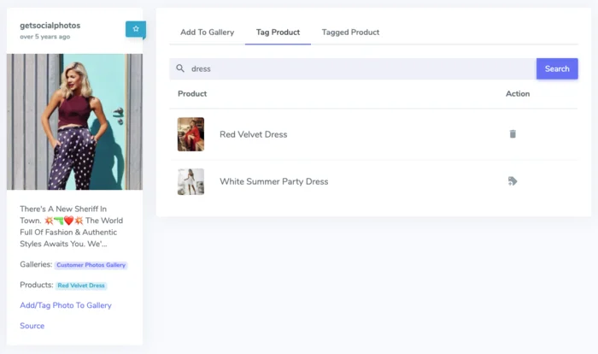Screen dimensions: 598x354
Task: Click the Product column header
Action: (x=192, y=93)
